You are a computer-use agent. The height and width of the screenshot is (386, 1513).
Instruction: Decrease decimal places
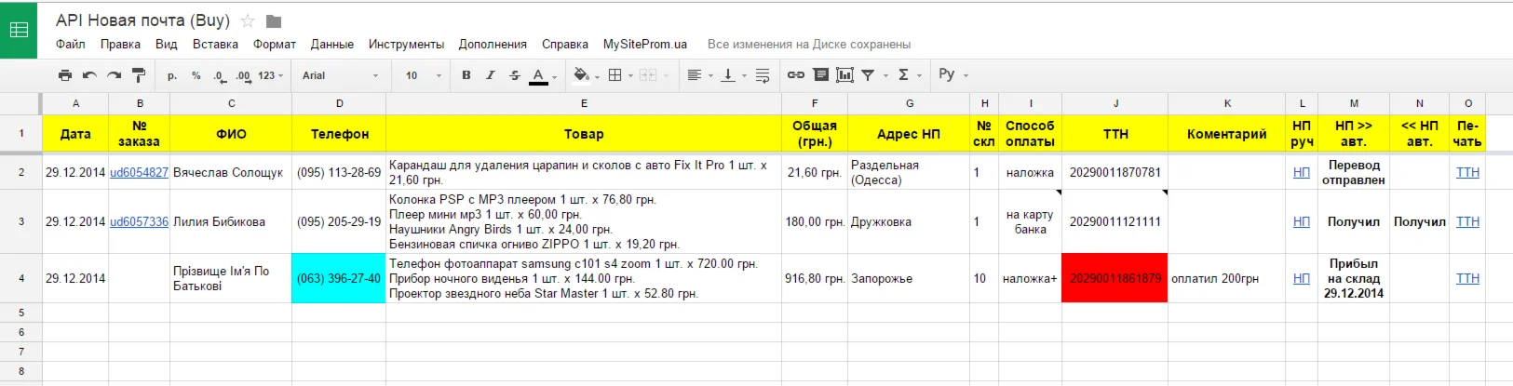(219, 75)
